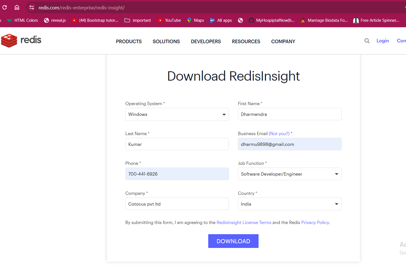
Task: Open Bootstrap tutorial YouTube bookmark
Action: pyautogui.click(x=95, y=20)
